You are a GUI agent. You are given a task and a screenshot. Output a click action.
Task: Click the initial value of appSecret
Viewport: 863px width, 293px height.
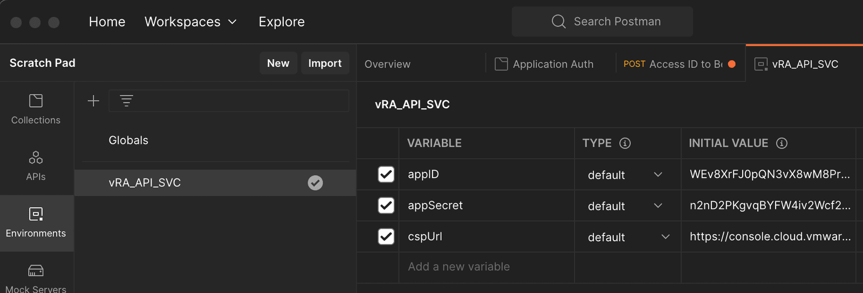pyautogui.click(x=770, y=206)
